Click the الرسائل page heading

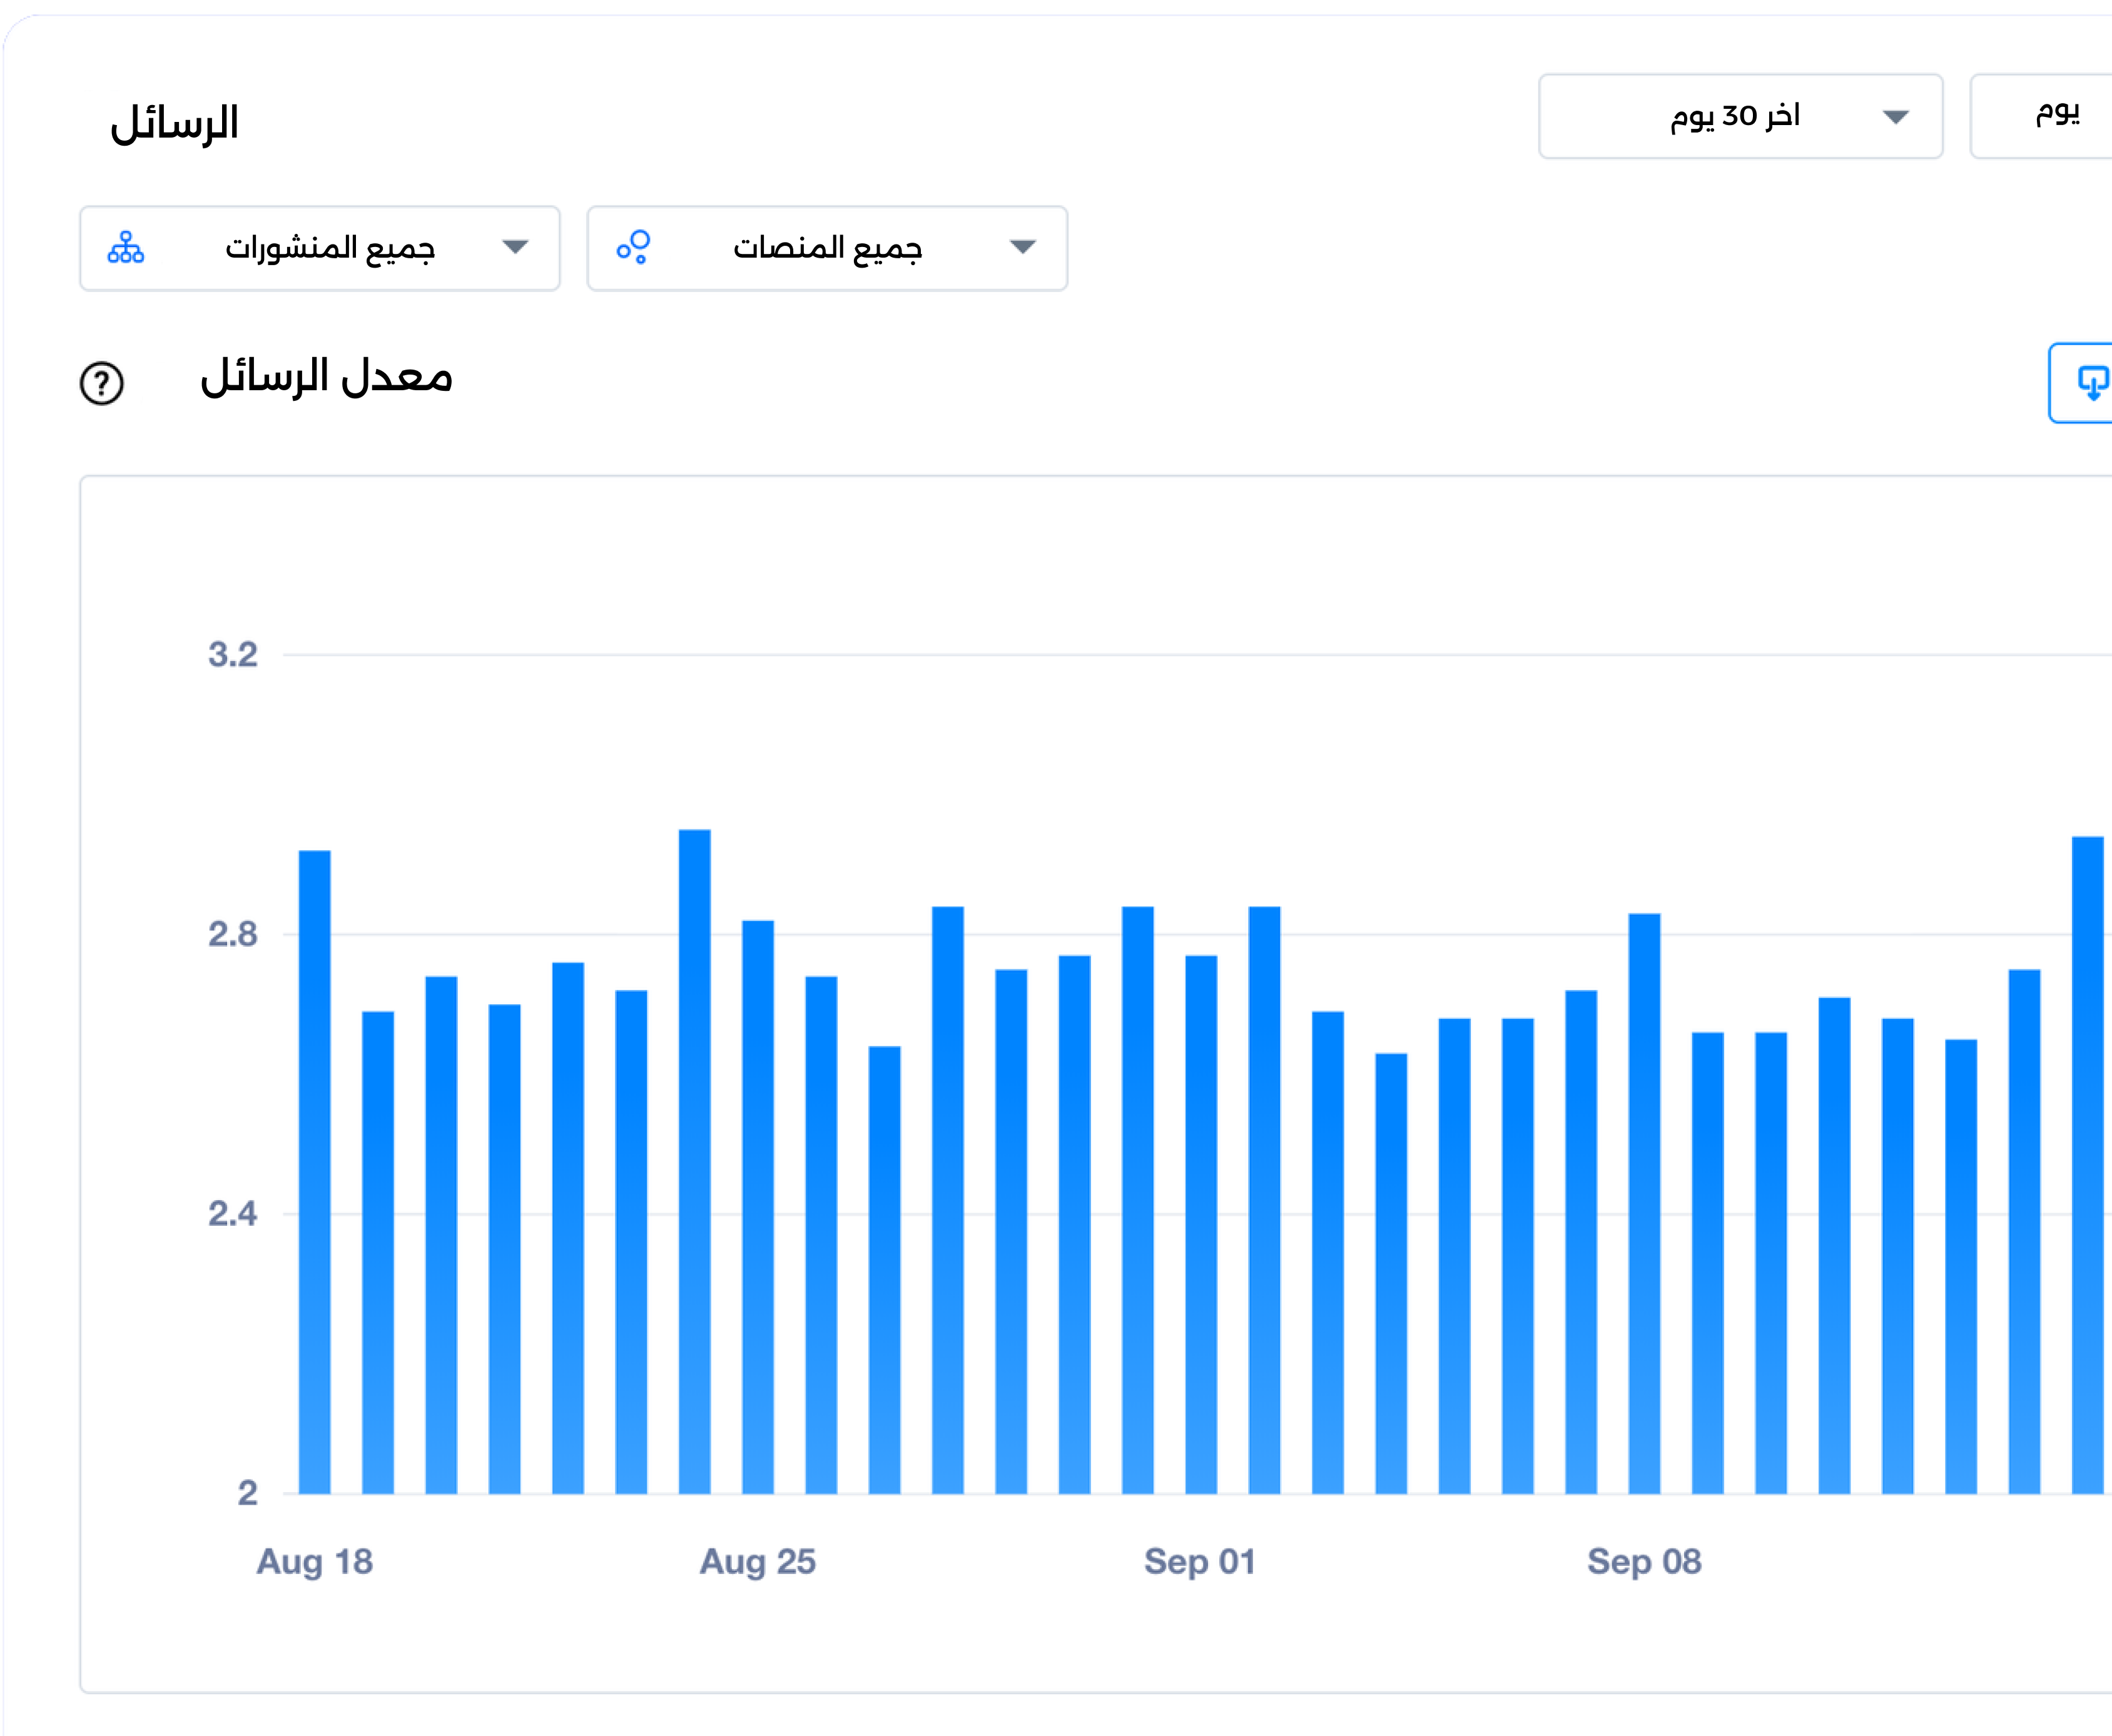coord(174,124)
